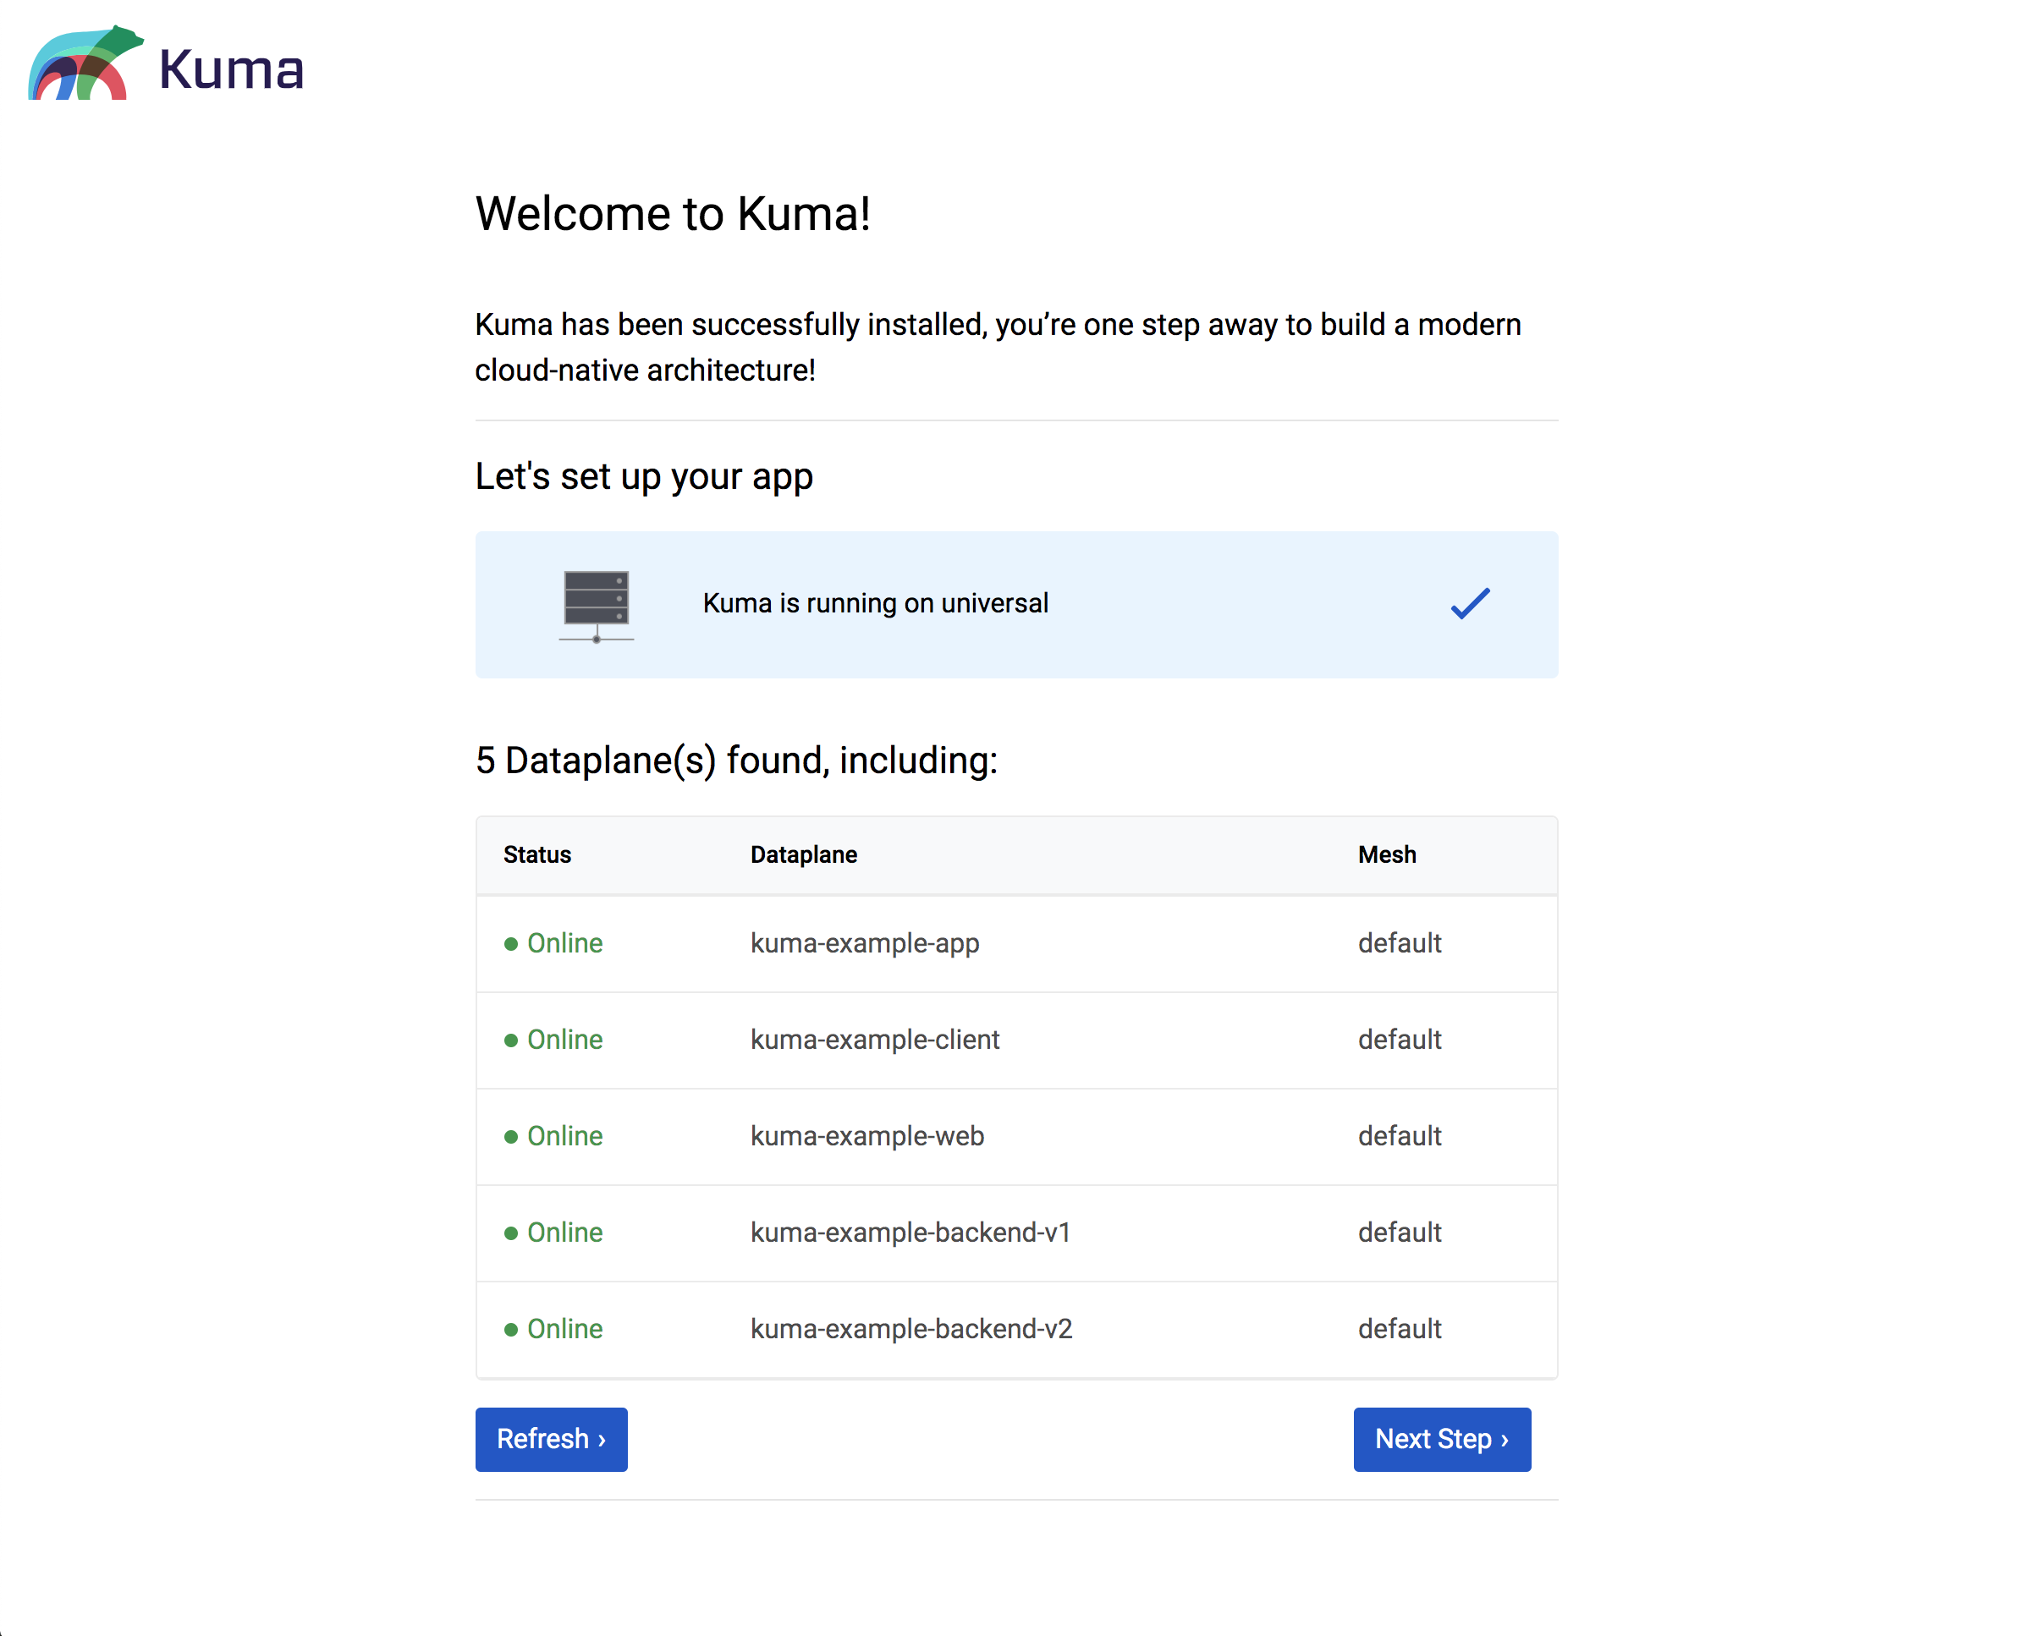The width and height of the screenshot is (2030, 1636).
Task: Click the Mesh column header
Action: click(1386, 854)
